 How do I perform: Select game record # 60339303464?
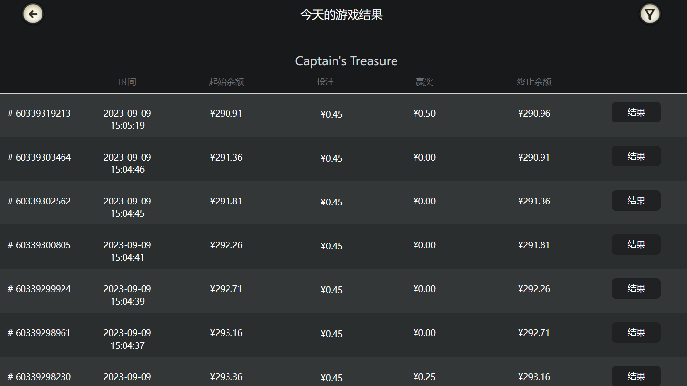(x=40, y=158)
